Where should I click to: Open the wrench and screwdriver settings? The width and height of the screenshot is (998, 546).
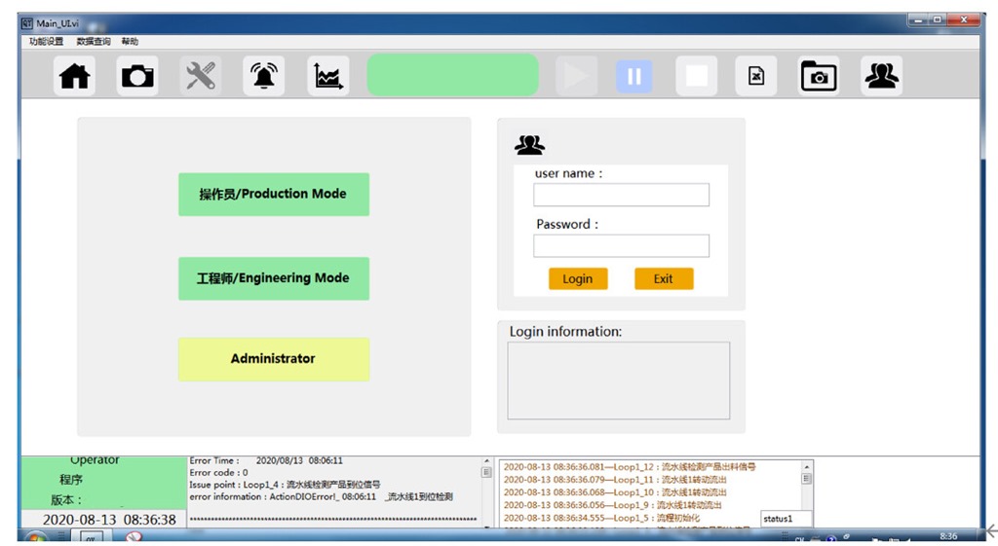click(201, 76)
